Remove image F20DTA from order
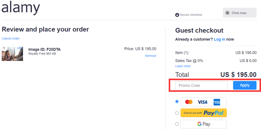The image size is (261, 130). pos(150,56)
